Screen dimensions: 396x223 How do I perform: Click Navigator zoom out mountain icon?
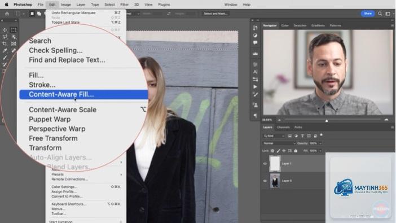tap(279, 120)
